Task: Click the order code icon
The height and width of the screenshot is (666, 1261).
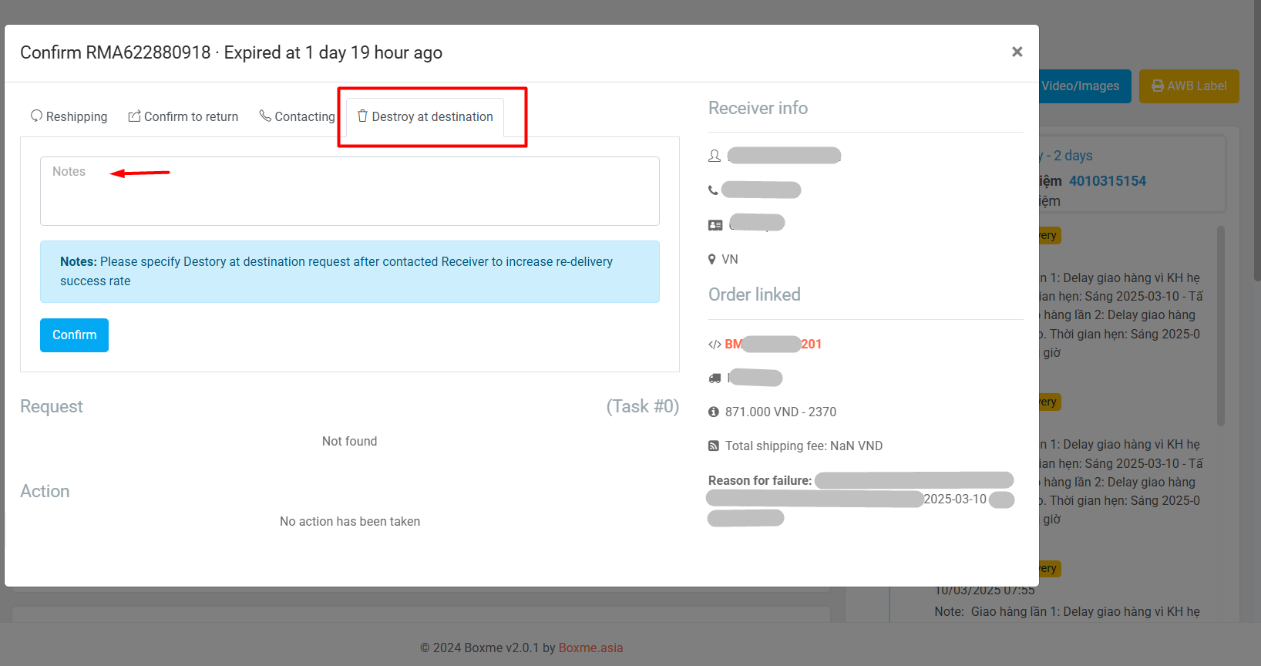Action: (x=715, y=345)
